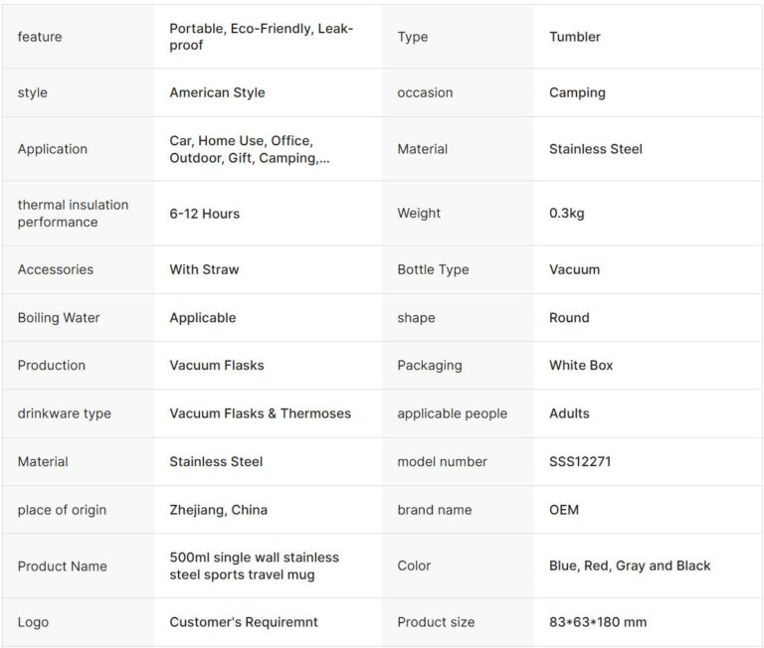The height and width of the screenshot is (648, 764).
Task: Click the 'Portable, Eco-Friendly, Leak-proof' feature value
Action: pyautogui.click(x=261, y=37)
